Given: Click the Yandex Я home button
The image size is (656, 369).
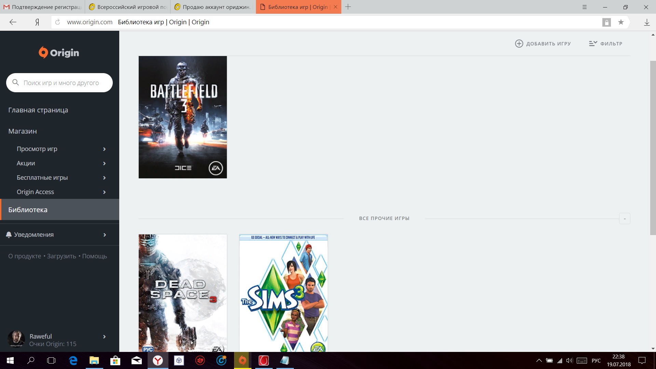Looking at the screenshot, I should (37, 22).
